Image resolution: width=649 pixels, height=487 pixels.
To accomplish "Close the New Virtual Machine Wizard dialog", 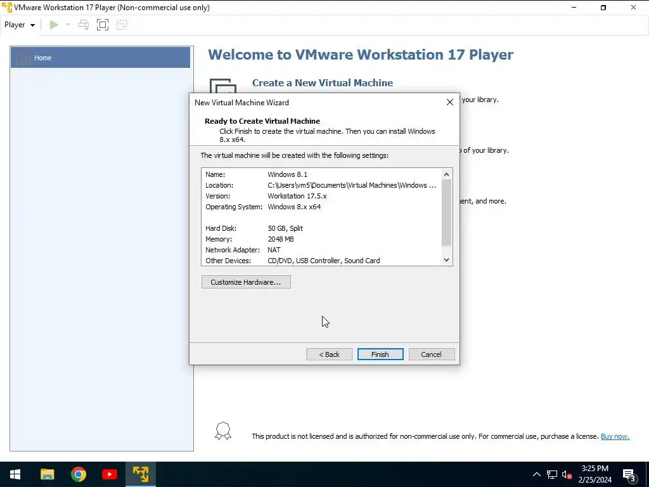I will pos(450,102).
